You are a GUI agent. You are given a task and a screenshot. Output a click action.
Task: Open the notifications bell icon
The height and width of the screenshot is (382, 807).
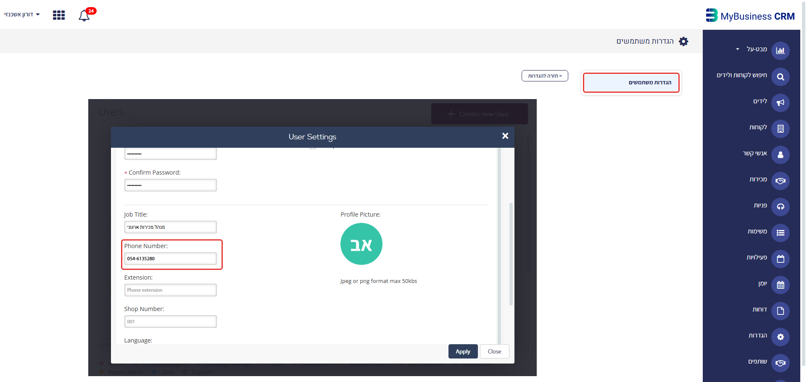click(84, 16)
